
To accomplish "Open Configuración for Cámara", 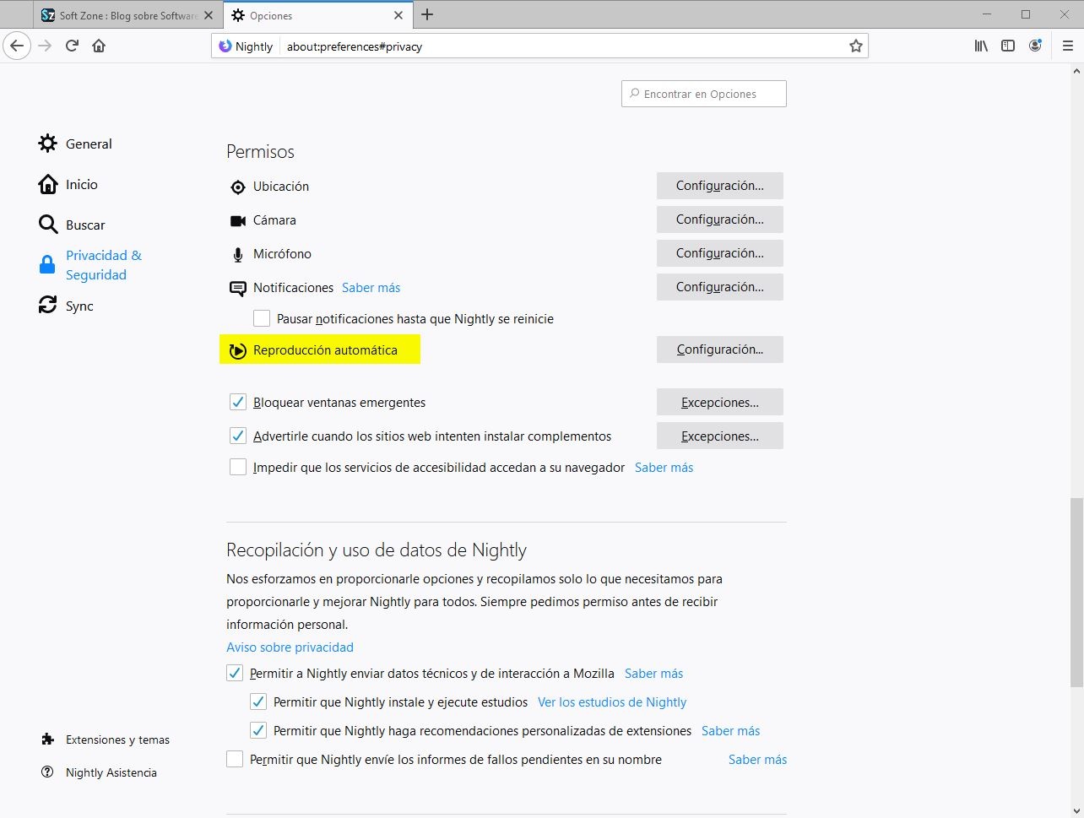I will click(720, 219).
